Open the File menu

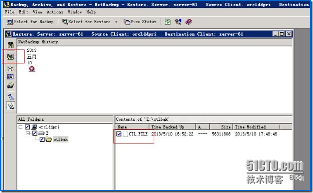coord(9,12)
